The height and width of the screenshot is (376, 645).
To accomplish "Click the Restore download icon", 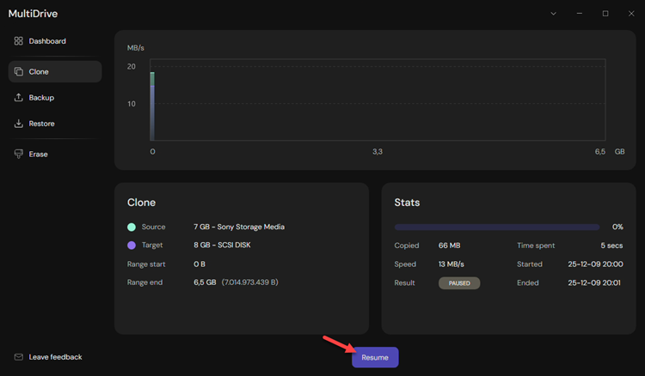I will (x=19, y=124).
